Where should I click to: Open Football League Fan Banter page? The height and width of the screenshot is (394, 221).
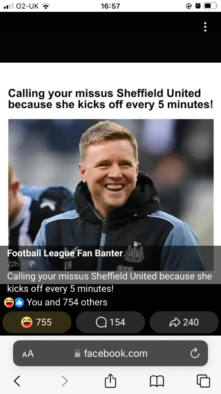click(x=65, y=253)
